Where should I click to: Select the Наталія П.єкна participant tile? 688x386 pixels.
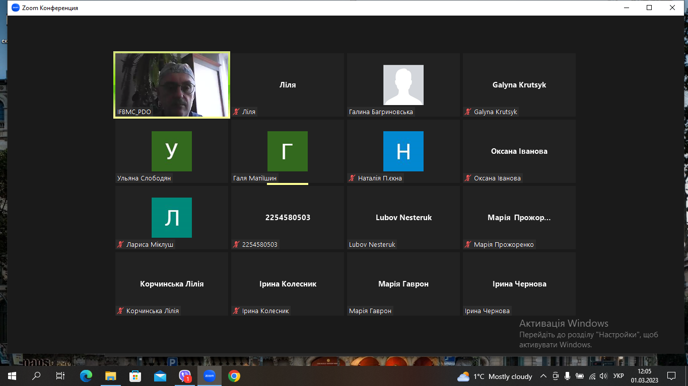tap(403, 151)
